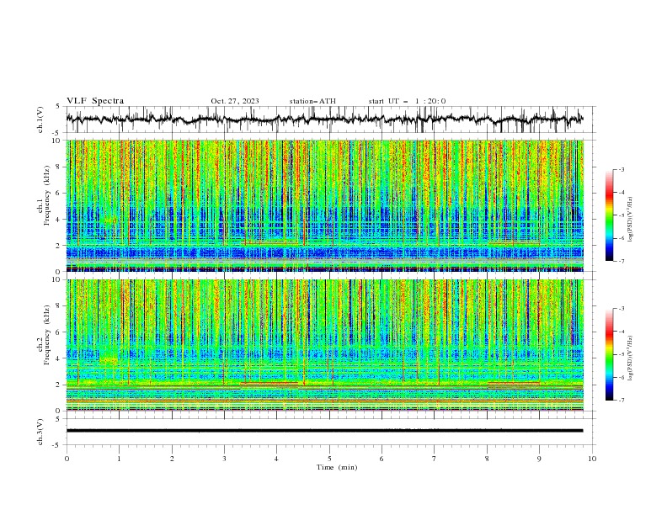Click the time axis tick label "3"
667x515 pixels.
click(224, 459)
